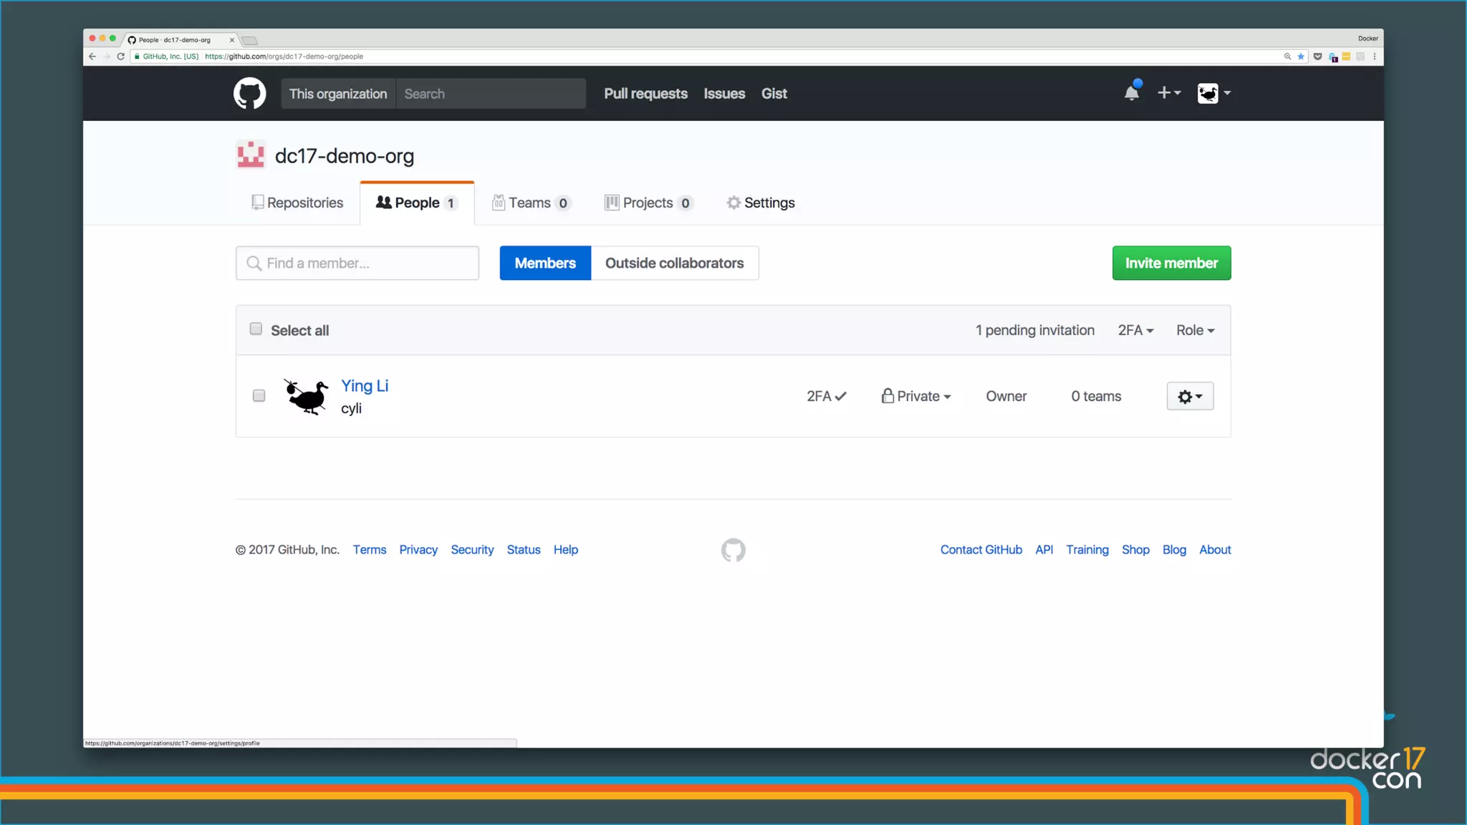Open the gear menu for member cyli
Image resolution: width=1467 pixels, height=825 pixels.
[x=1190, y=396]
